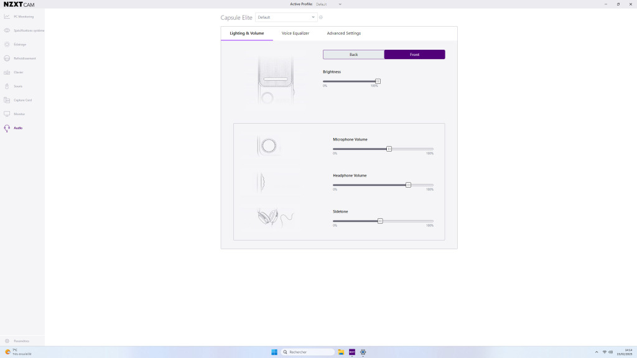The height and width of the screenshot is (358, 637).
Task: Click the headphones illustration beside Sidetone
Action: click(276, 218)
